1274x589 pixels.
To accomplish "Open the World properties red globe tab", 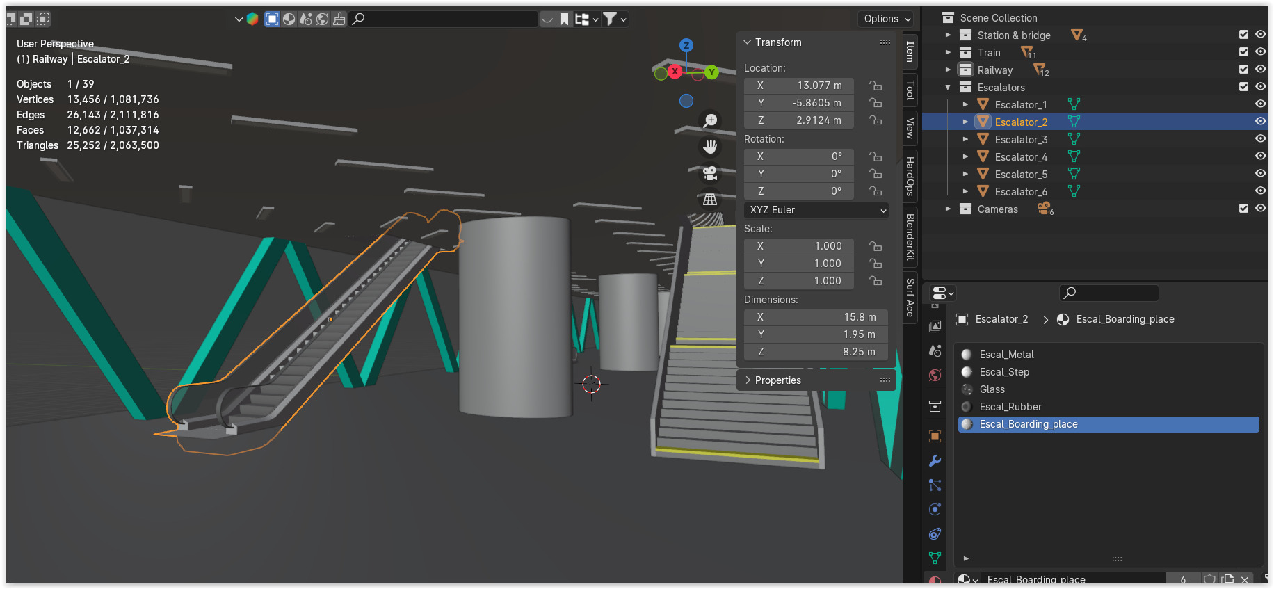I will point(935,376).
